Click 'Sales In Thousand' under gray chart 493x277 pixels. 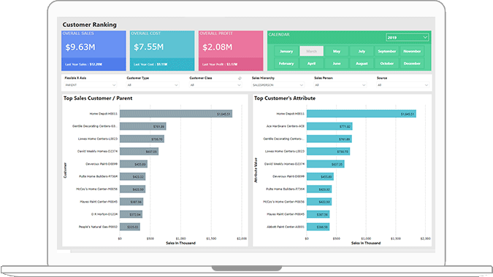[x=181, y=243]
